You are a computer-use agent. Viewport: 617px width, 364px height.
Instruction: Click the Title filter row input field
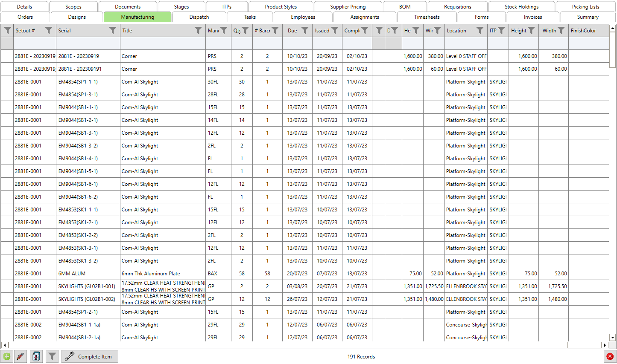(162, 43)
